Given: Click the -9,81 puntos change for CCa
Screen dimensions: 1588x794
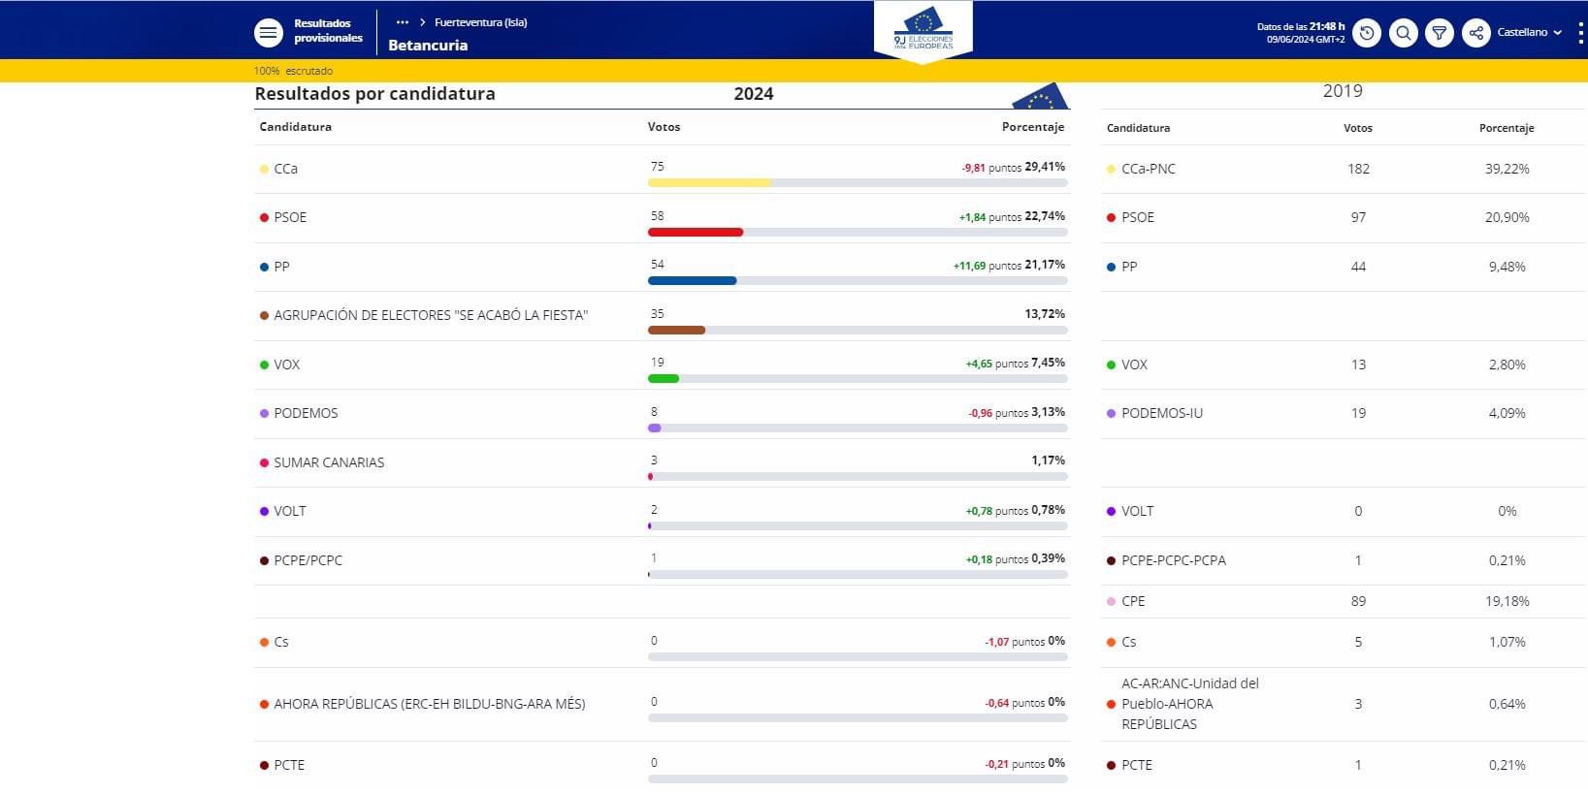Looking at the screenshot, I should [991, 168].
